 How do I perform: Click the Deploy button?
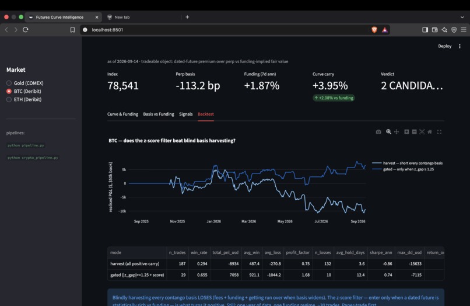[x=444, y=46]
